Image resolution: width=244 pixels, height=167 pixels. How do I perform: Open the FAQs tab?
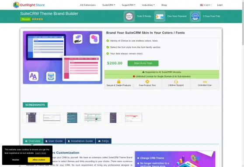click(104, 141)
